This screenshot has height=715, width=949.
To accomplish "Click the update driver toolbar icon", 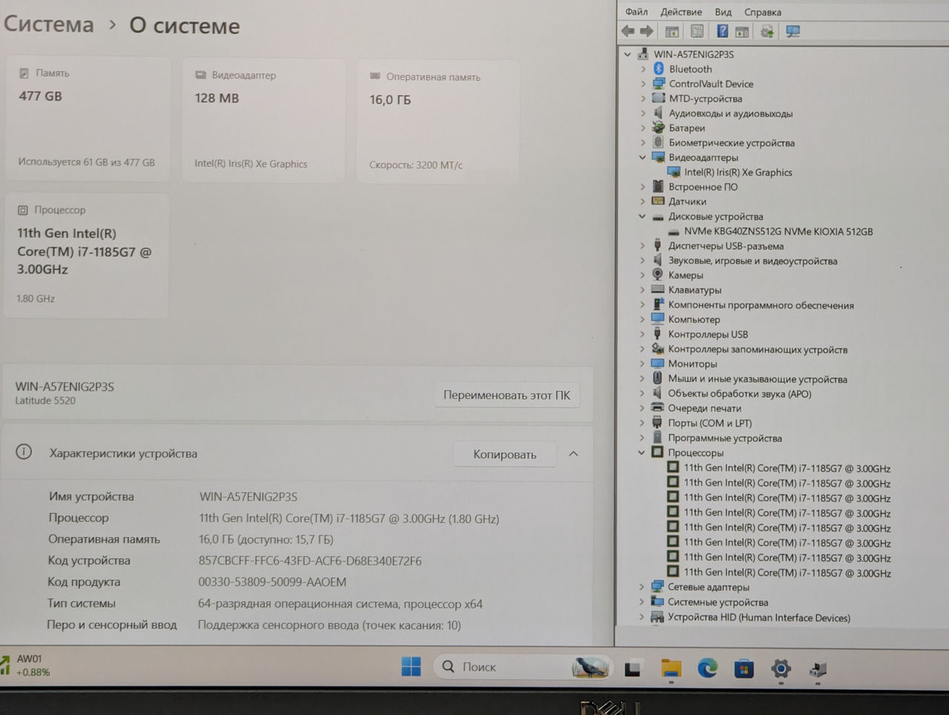I will point(767,31).
